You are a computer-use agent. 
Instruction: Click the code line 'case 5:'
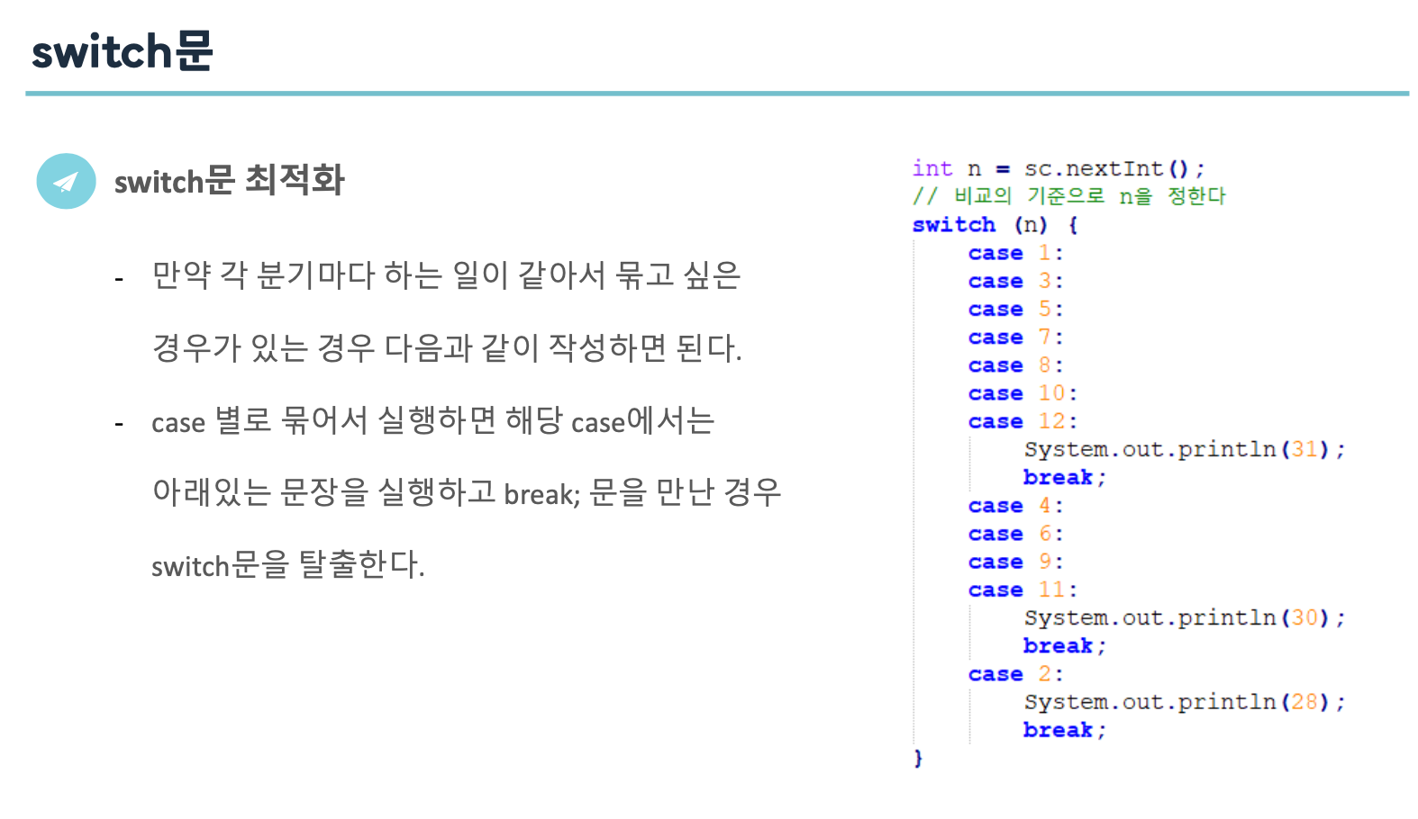[x=1015, y=309]
